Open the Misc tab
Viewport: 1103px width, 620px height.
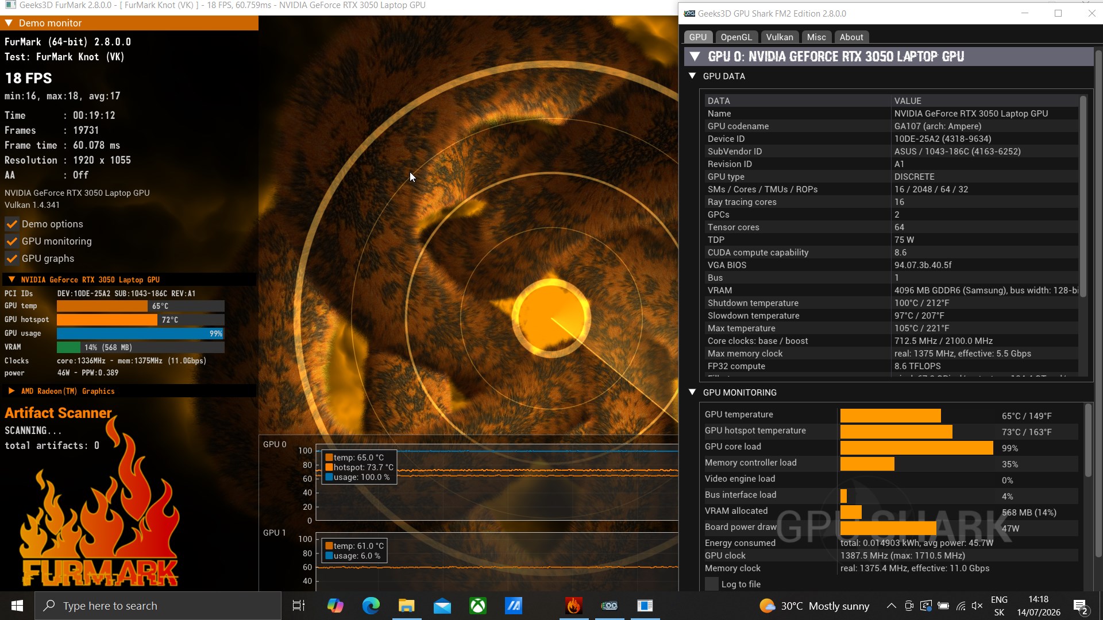click(x=816, y=37)
